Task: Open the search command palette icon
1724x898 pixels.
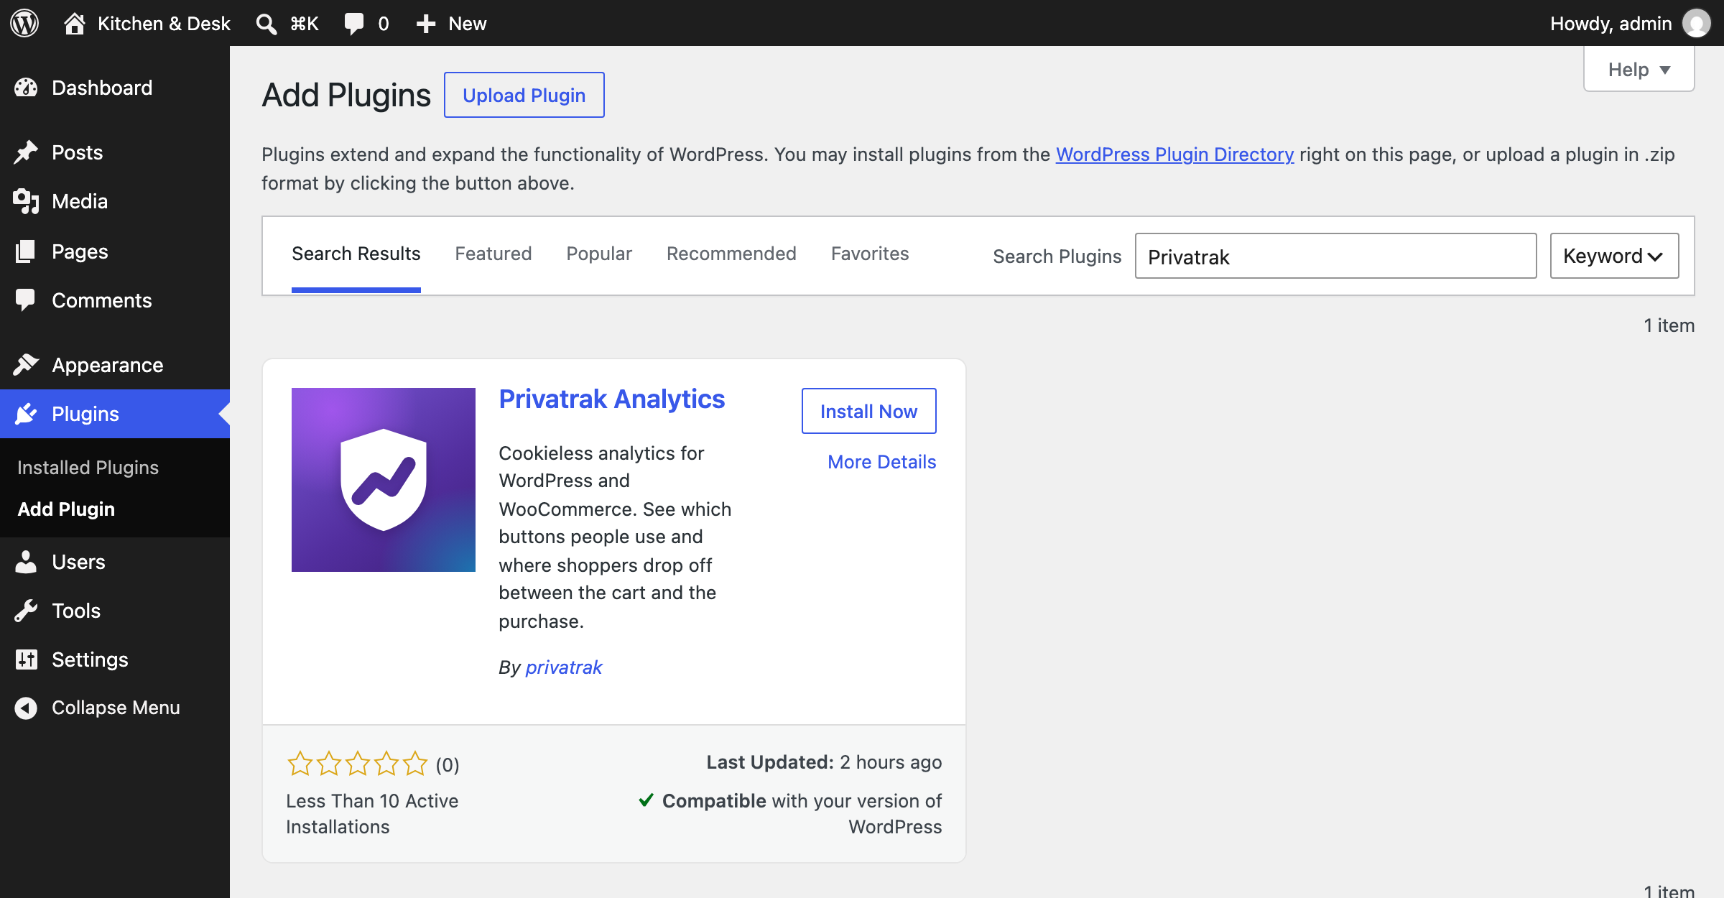Action: click(267, 23)
